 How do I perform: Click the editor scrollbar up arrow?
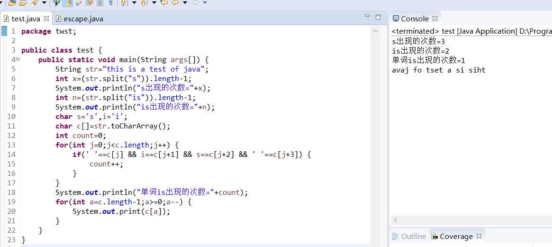click(375, 31)
